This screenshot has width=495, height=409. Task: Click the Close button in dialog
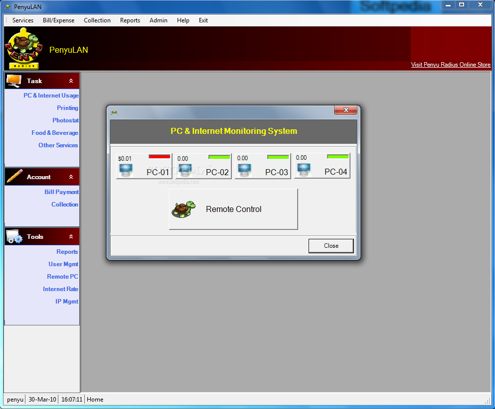coord(331,246)
